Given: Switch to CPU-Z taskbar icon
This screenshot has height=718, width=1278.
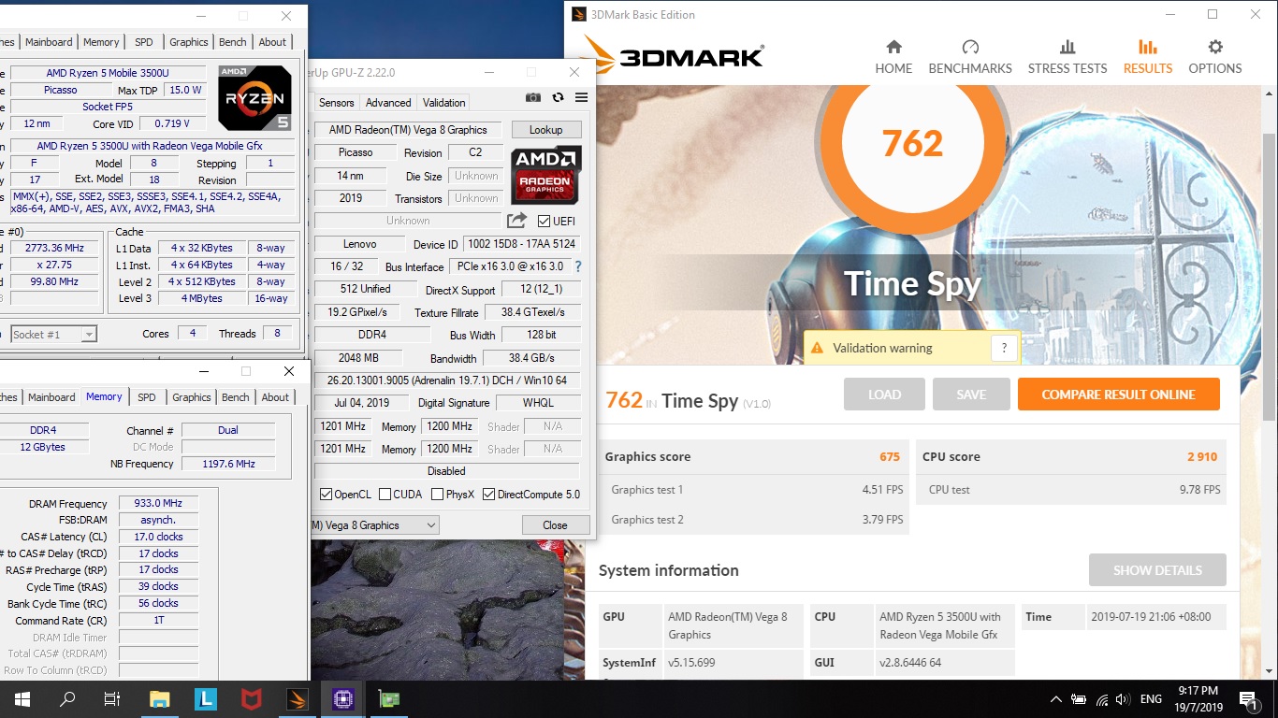Looking at the screenshot, I should (342, 698).
